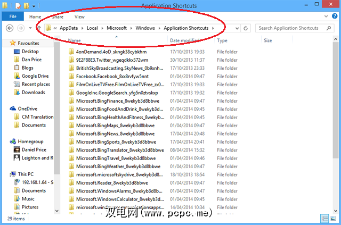
Task: Expand the address bar history dropdown
Action: [237, 28]
